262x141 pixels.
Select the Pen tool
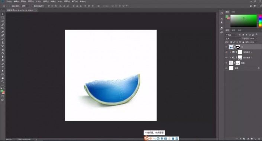(x=3, y=64)
